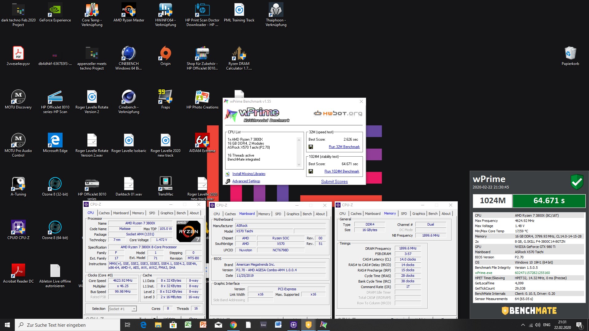The image size is (589, 331).
Task: Open Microsoft Store from taskbar
Action: pyautogui.click(x=173, y=325)
